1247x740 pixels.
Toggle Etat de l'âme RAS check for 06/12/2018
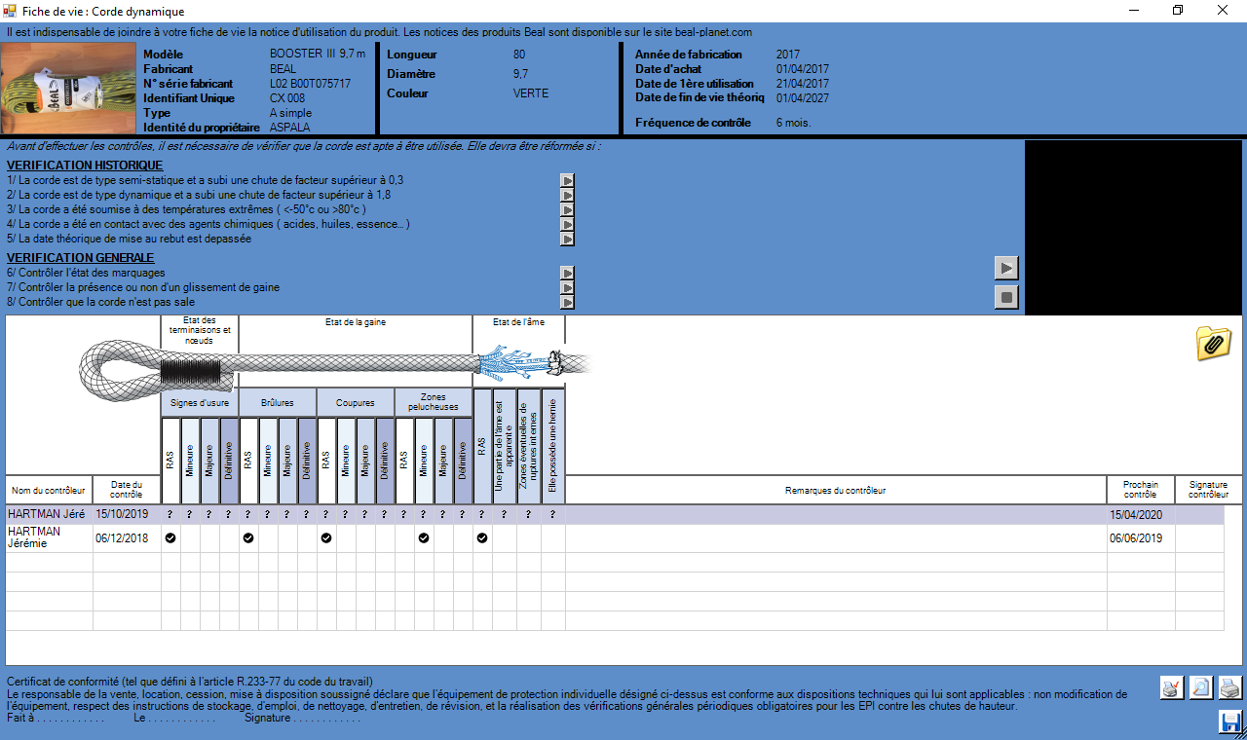coord(482,538)
